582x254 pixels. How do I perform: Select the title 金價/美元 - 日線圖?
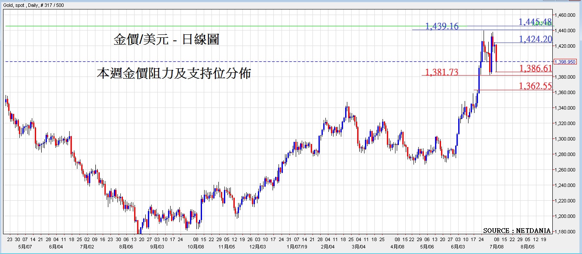(x=166, y=40)
